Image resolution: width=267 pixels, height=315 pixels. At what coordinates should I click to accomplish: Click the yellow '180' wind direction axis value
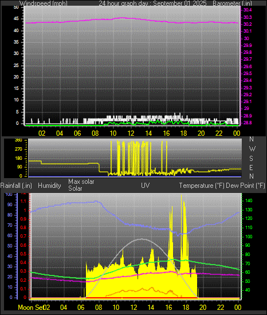(18, 158)
